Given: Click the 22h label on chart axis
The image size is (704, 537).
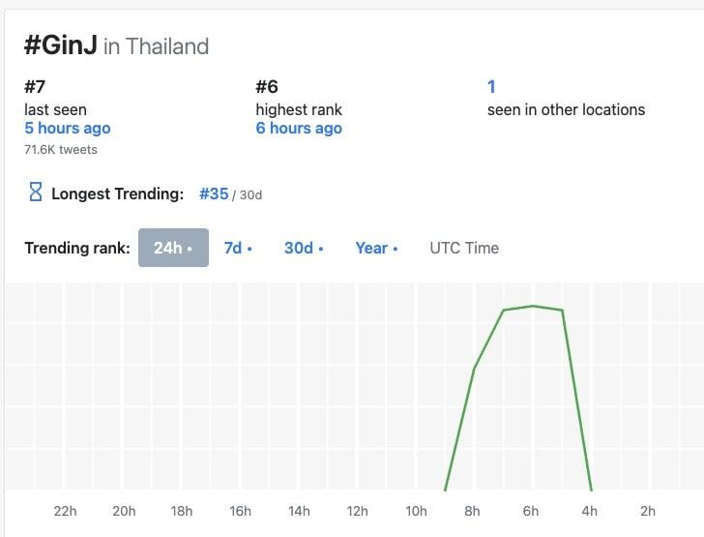Looking at the screenshot, I should pos(65,511).
